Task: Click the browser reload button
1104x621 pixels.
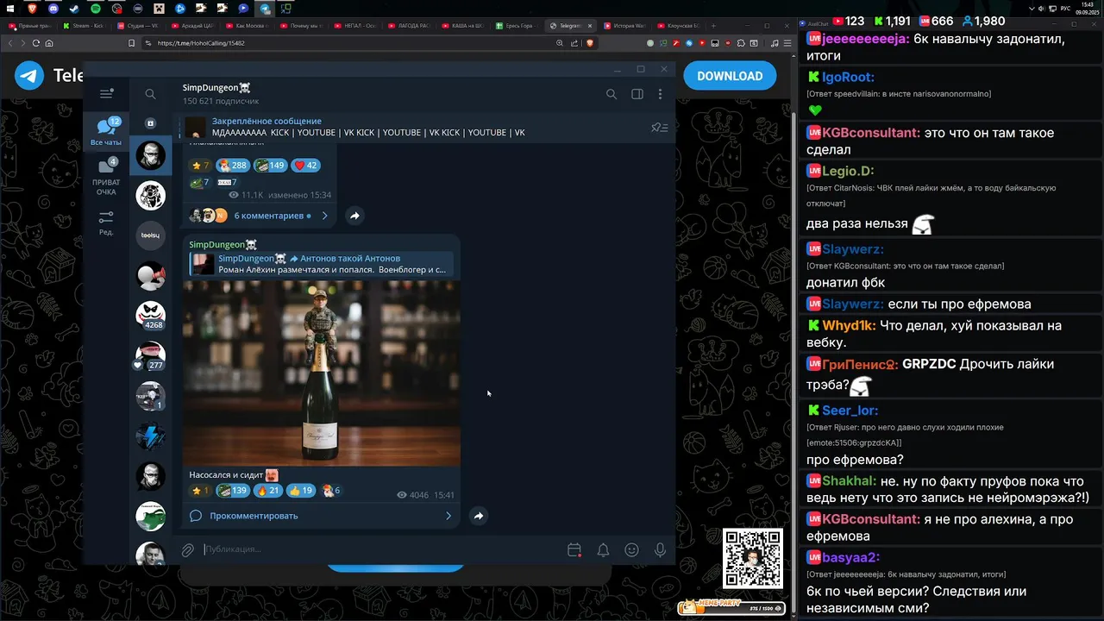Action: pyautogui.click(x=36, y=43)
